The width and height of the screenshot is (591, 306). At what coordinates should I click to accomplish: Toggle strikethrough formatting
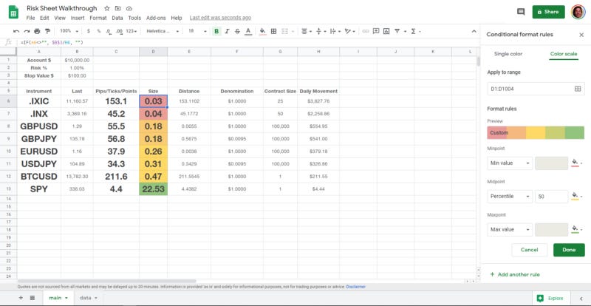(x=237, y=31)
